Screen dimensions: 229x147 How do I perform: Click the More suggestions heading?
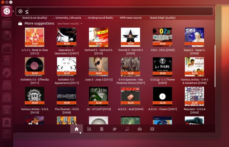pyautogui.click(x=39, y=23)
